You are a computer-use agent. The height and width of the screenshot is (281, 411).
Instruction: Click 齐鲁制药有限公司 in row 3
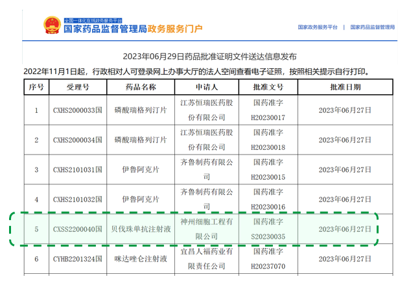coord(207,170)
